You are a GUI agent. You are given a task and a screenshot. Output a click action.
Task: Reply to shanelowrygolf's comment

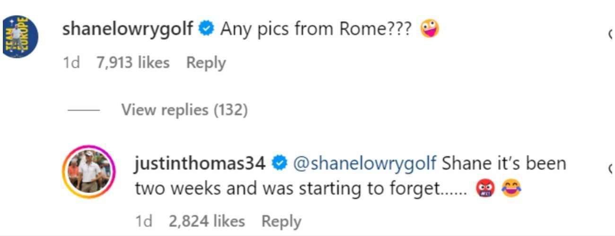pyautogui.click(x=206, y=63)
